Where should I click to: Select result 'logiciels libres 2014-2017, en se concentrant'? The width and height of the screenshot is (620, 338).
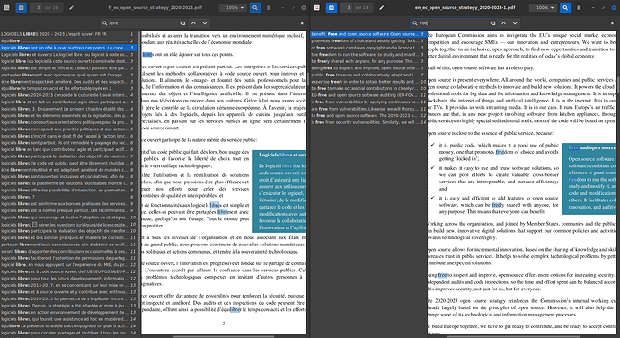click(x=68, y=285)
